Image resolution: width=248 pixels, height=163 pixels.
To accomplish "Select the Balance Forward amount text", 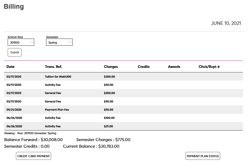I will (51, 140).
